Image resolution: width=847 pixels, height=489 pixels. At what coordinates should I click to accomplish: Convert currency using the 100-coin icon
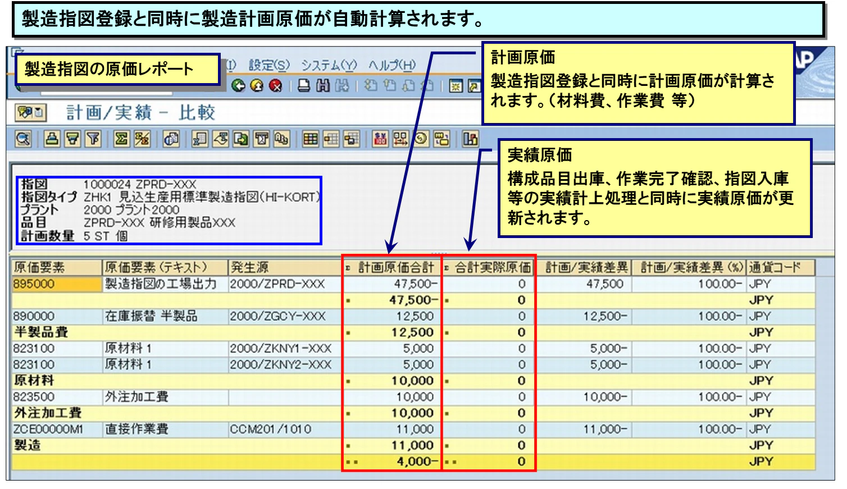point(381,140)
